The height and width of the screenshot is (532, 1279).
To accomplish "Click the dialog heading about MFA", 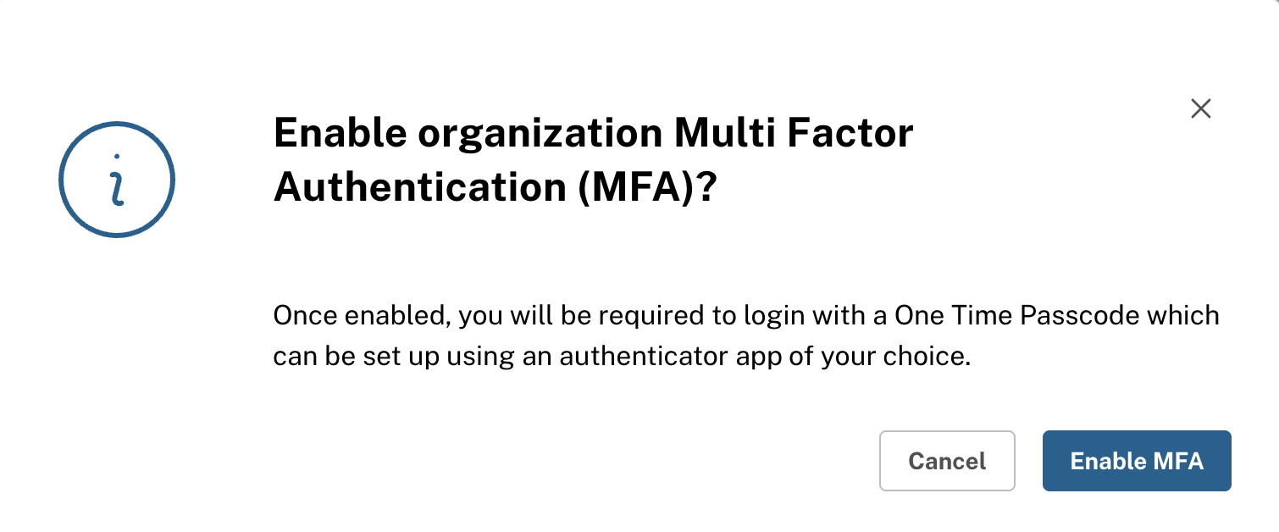I will (593, 159).
